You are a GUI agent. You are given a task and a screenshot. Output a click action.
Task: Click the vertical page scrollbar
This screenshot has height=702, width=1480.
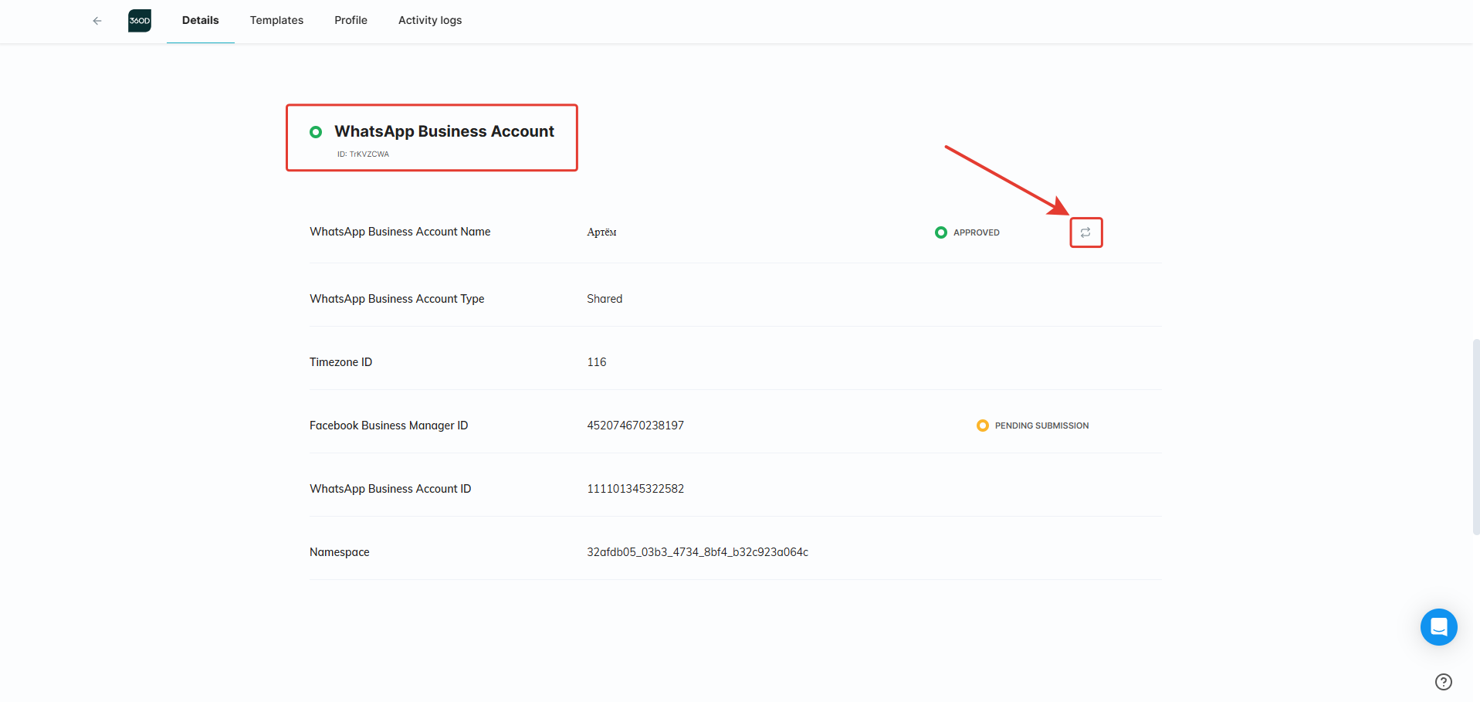(1476, 436)
